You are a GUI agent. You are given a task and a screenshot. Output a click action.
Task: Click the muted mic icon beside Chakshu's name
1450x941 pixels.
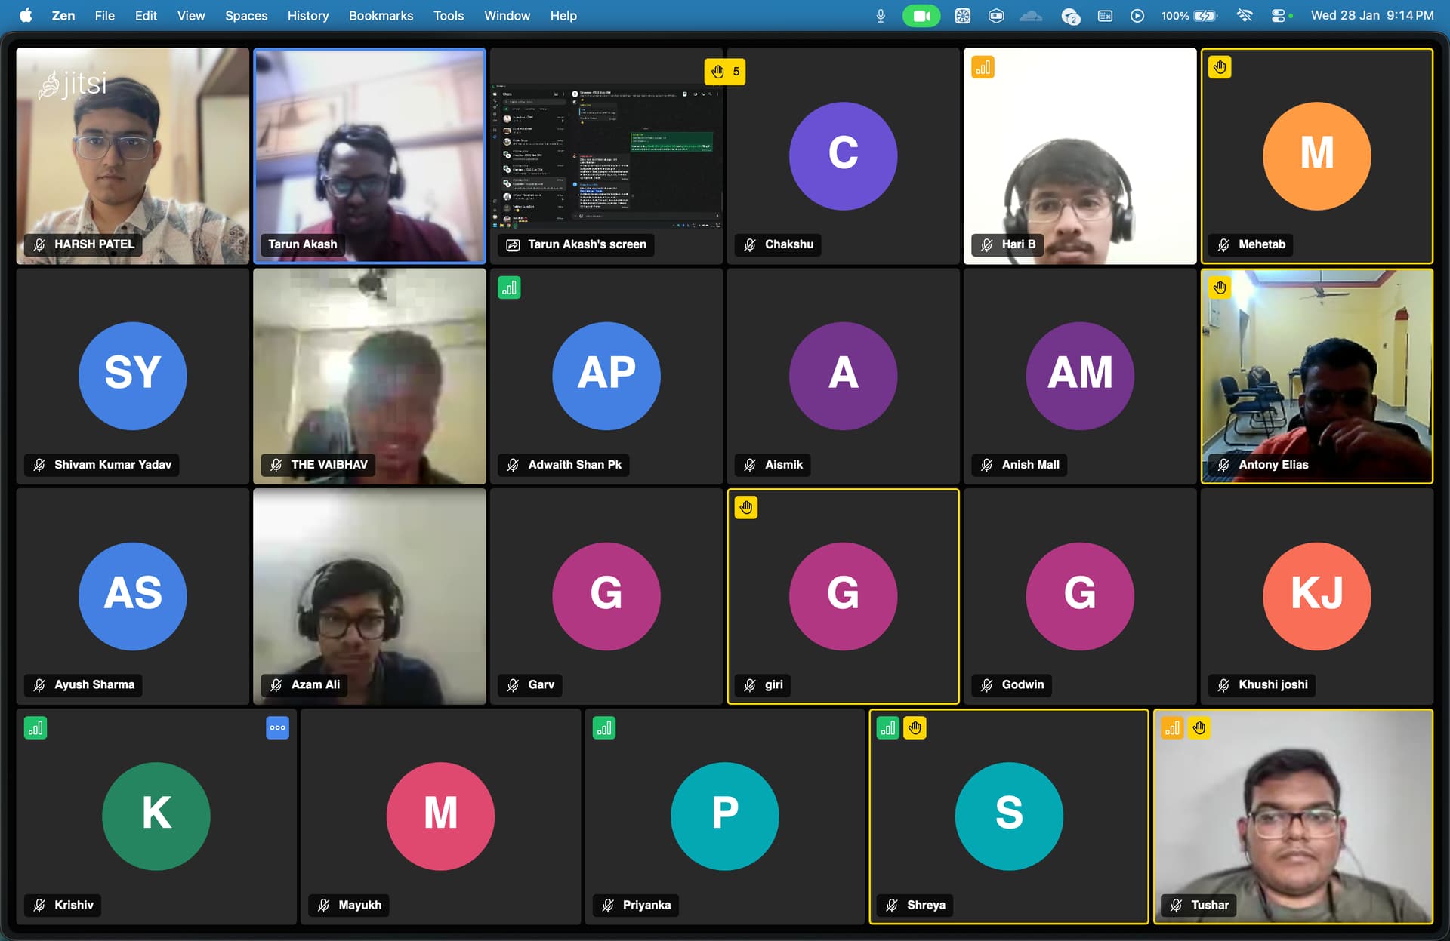[x=750, y=244]
